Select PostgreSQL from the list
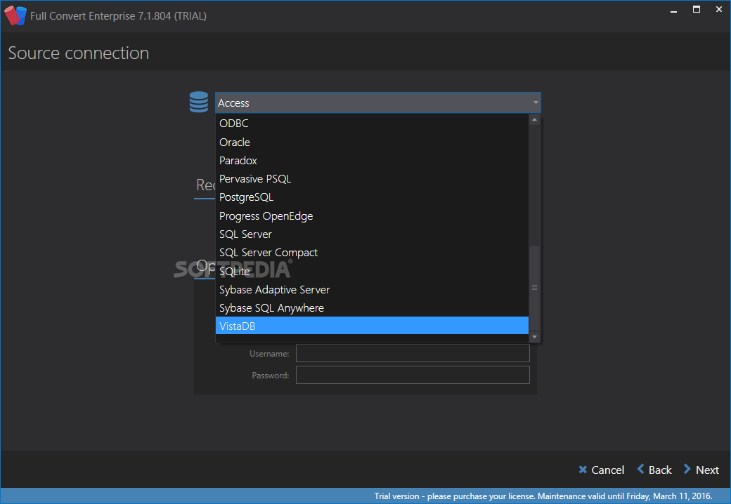 click(372, 197)
